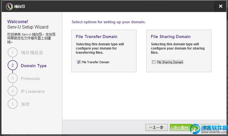Image resolution: width=228 pixels, height=136 pixels.
Task: Proceed with the green 下一步 button
Action: [x=181, y=127]
